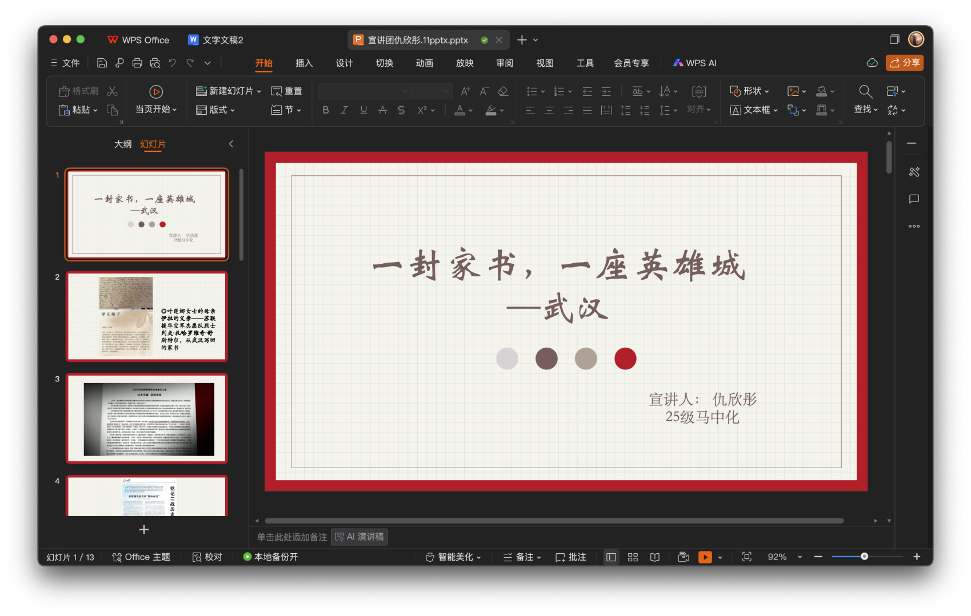Click the orange Share (分享) button
This screenshot has height=616, width=971.
pyautogui.click(x=904, y=63)
